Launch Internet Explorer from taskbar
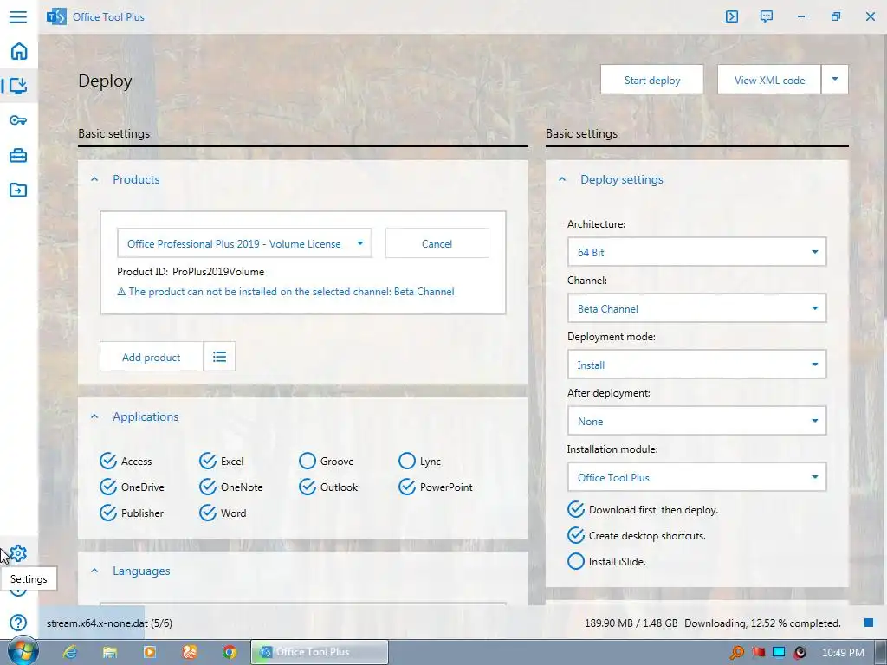The height and width of the screenshot is (665, 887). coord(70,652)
